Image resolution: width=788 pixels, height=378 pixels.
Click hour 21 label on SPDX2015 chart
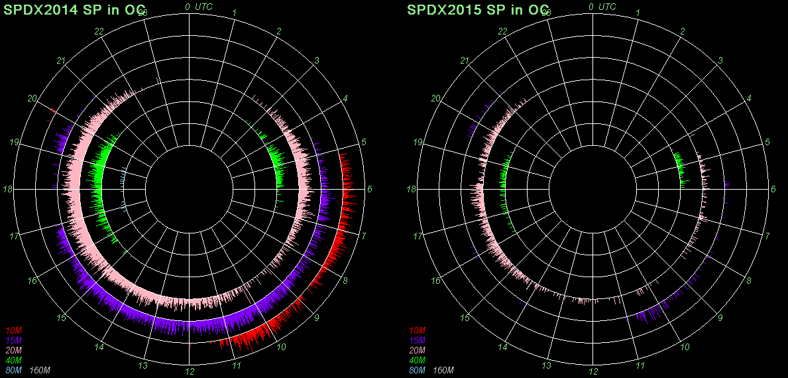(465, 61)
